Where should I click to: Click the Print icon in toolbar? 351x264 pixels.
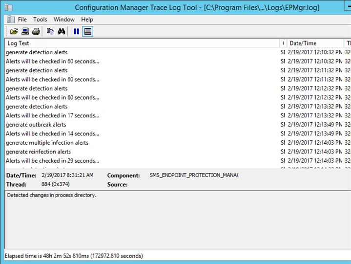36,31
